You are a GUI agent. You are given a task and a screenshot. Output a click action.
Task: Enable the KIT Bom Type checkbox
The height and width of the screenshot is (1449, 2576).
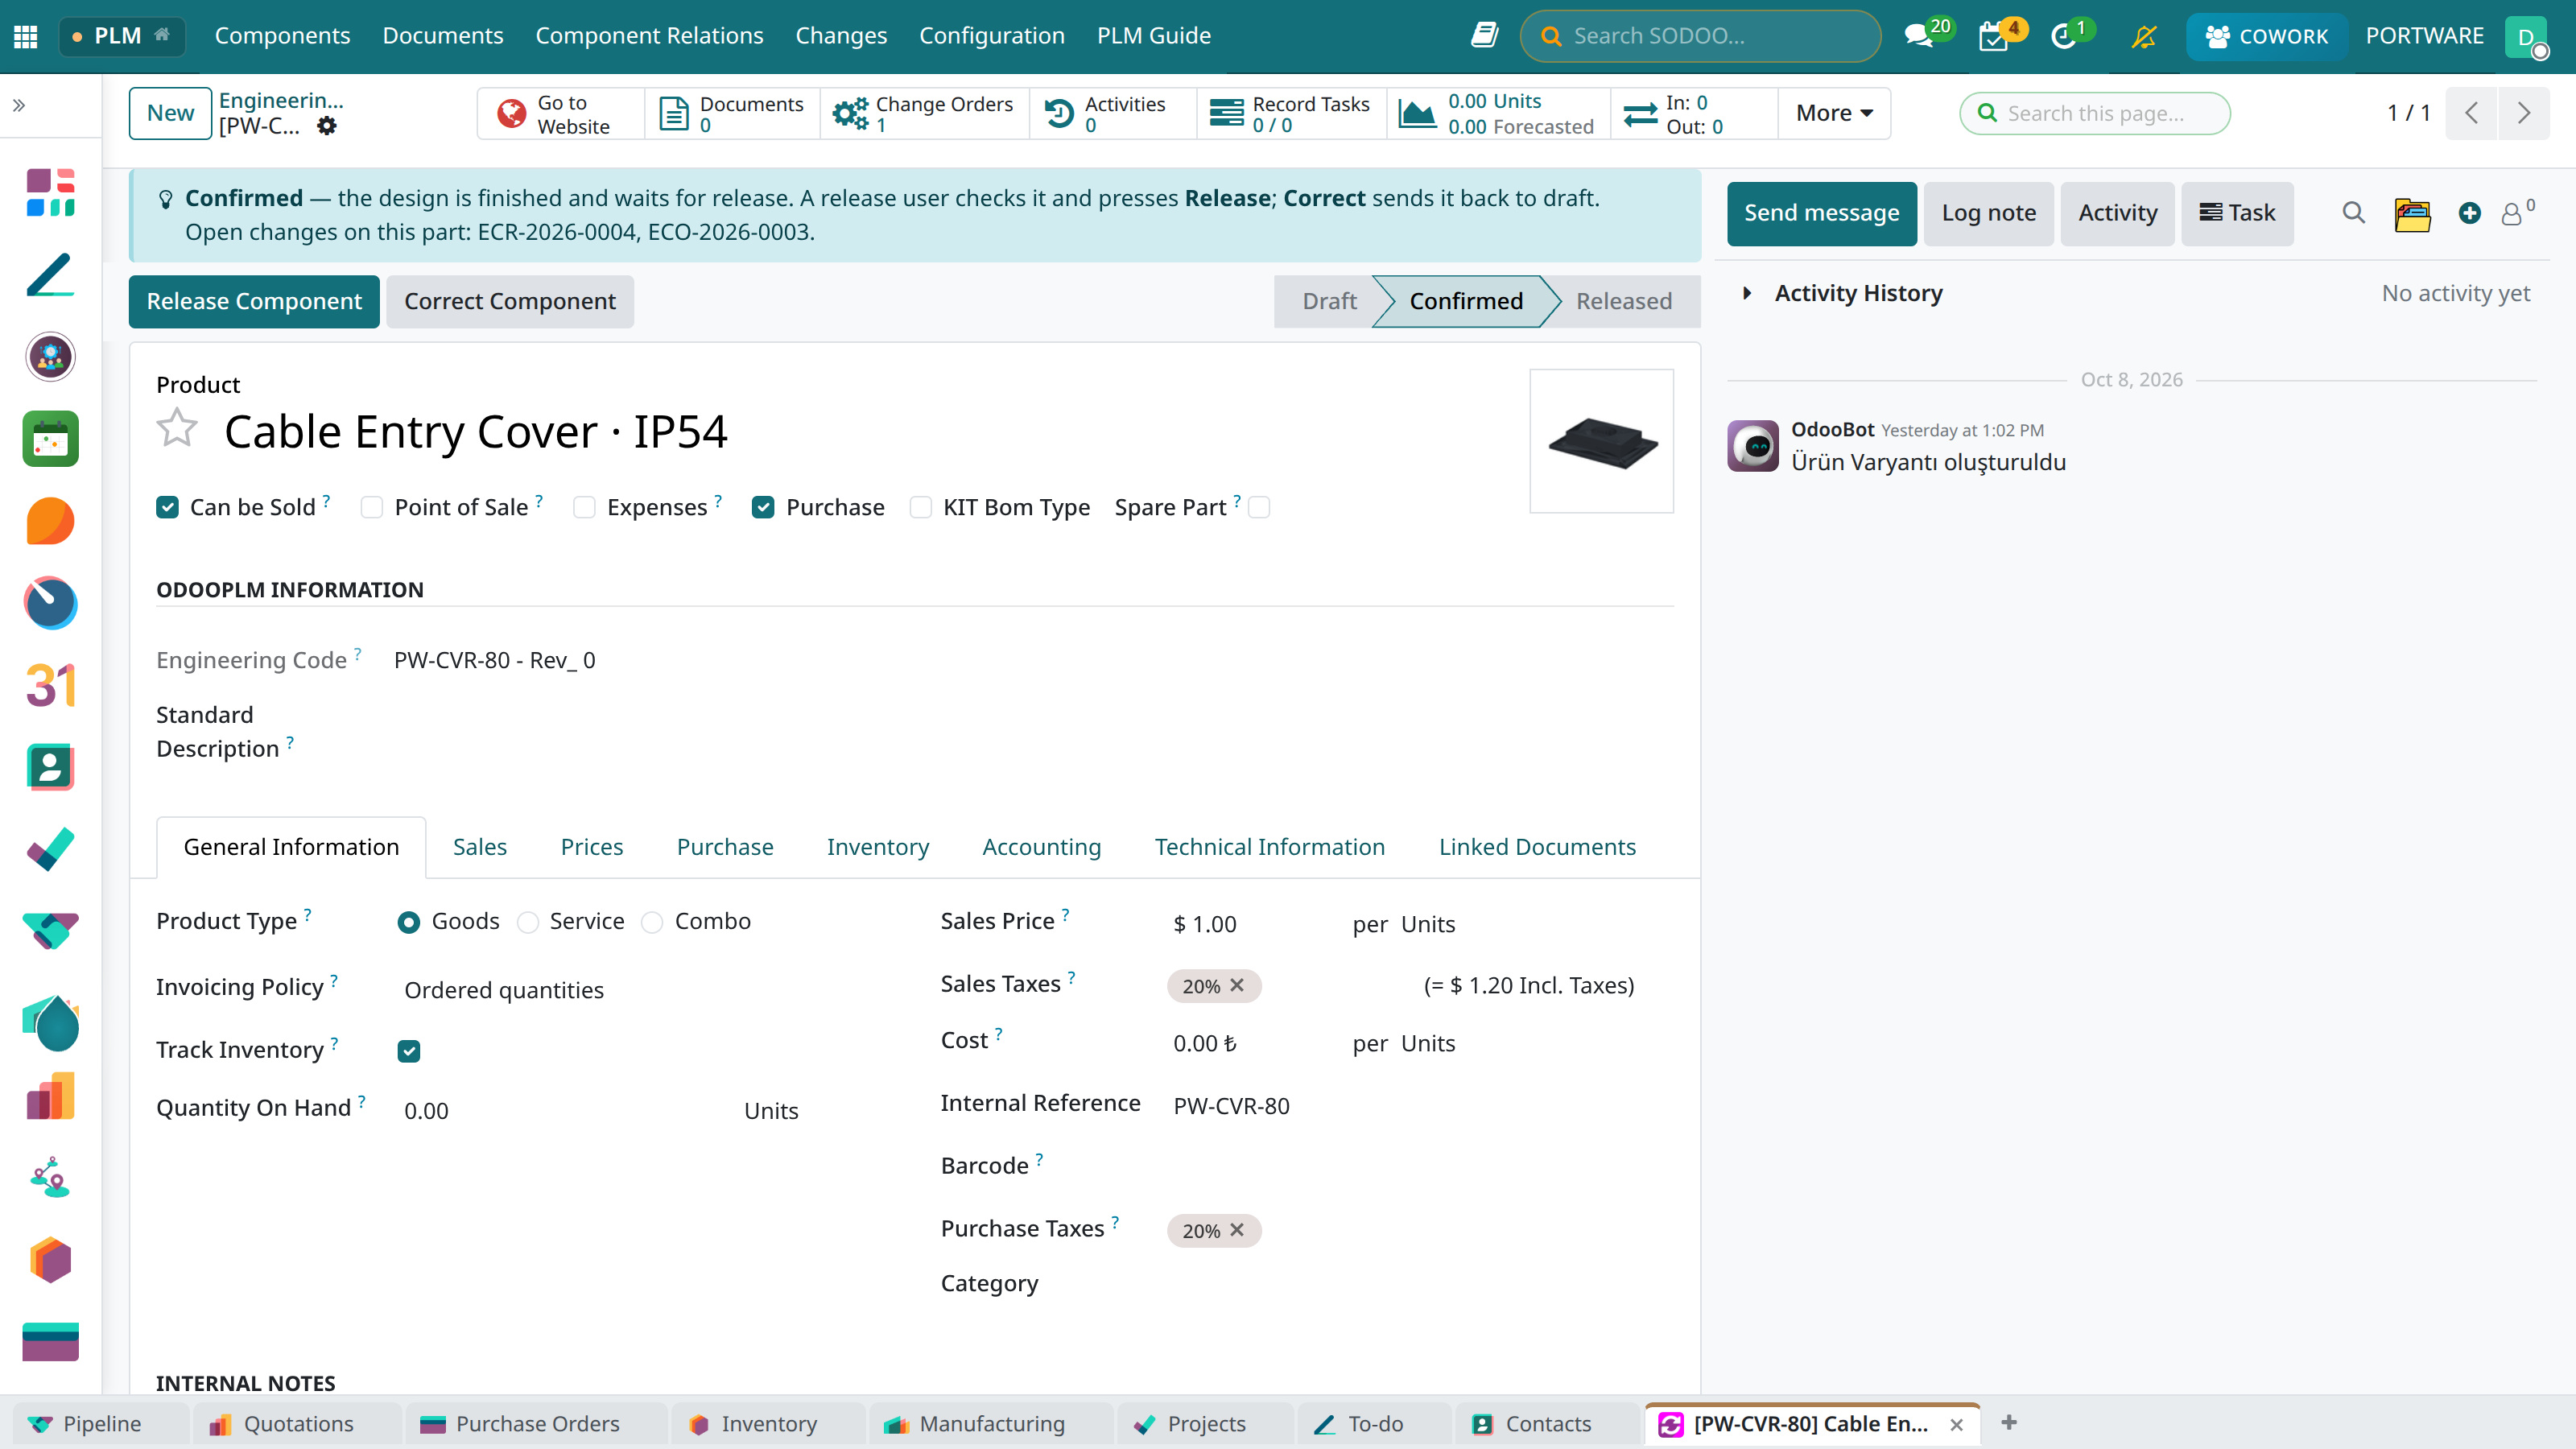click(920, 507)
